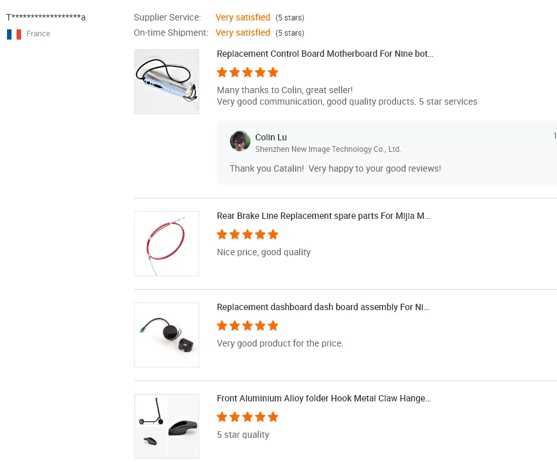The height and width of the screenshot is (462, 557).
Task: Open the control board motherboard product thumbnail
Action: [167, 82]
